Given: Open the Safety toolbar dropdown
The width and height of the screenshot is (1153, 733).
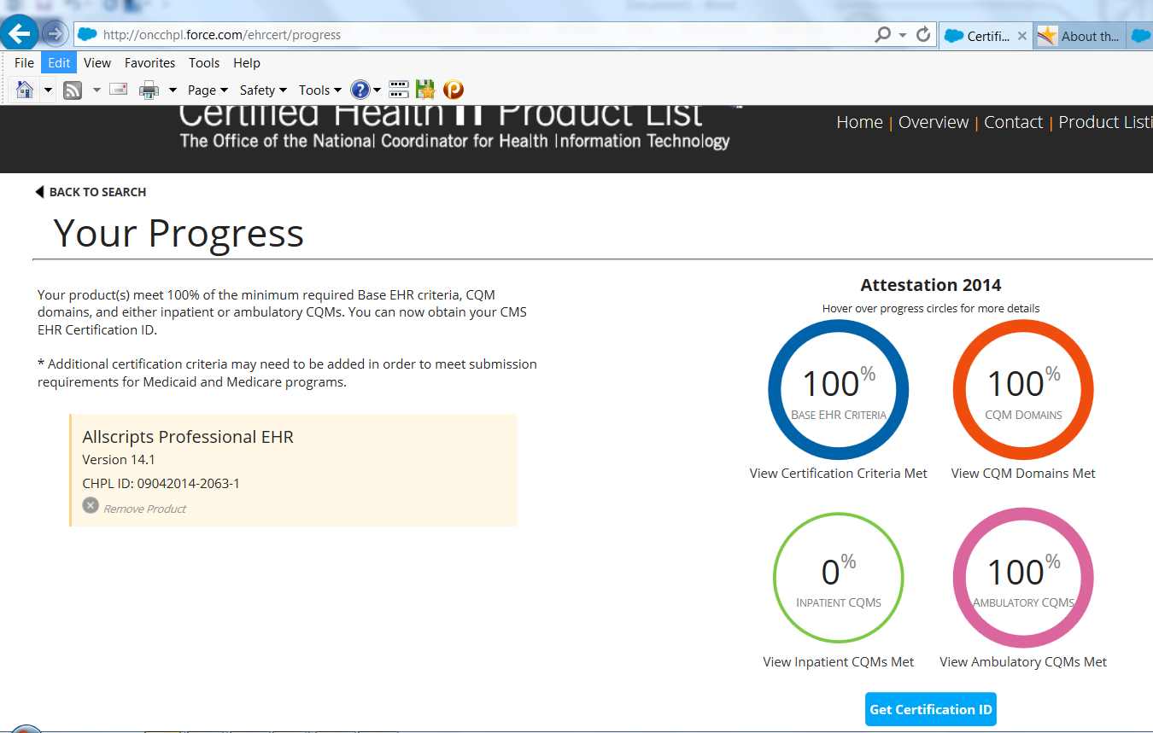Looking at the screenshot, I should click(263, 90).
